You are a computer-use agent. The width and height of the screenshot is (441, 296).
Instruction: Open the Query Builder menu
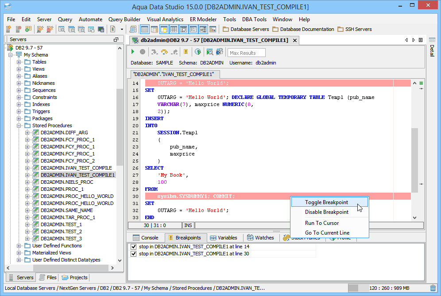click(x=124, y=19)
